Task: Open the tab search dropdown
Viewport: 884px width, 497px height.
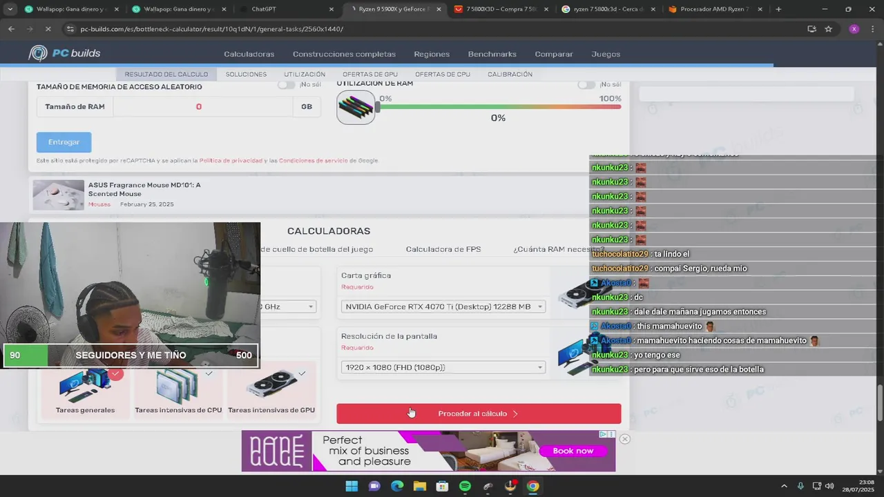Action: 10,9
